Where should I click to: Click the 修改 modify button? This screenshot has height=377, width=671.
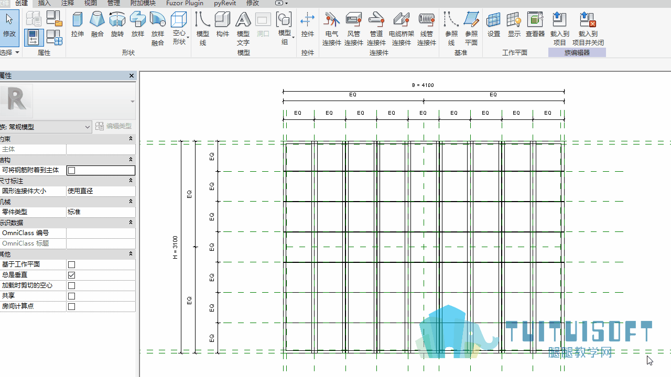(x=9, y=26)
